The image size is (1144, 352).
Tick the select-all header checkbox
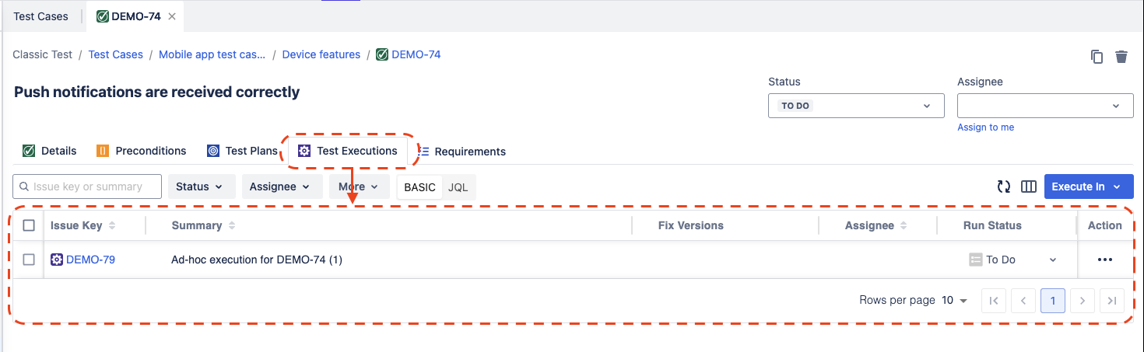point(29,225)
